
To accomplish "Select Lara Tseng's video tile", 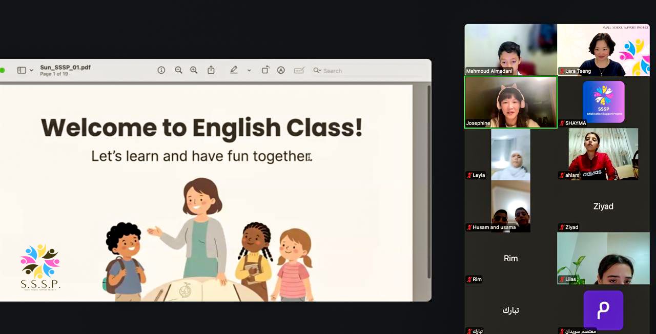I will pos(603,50).
